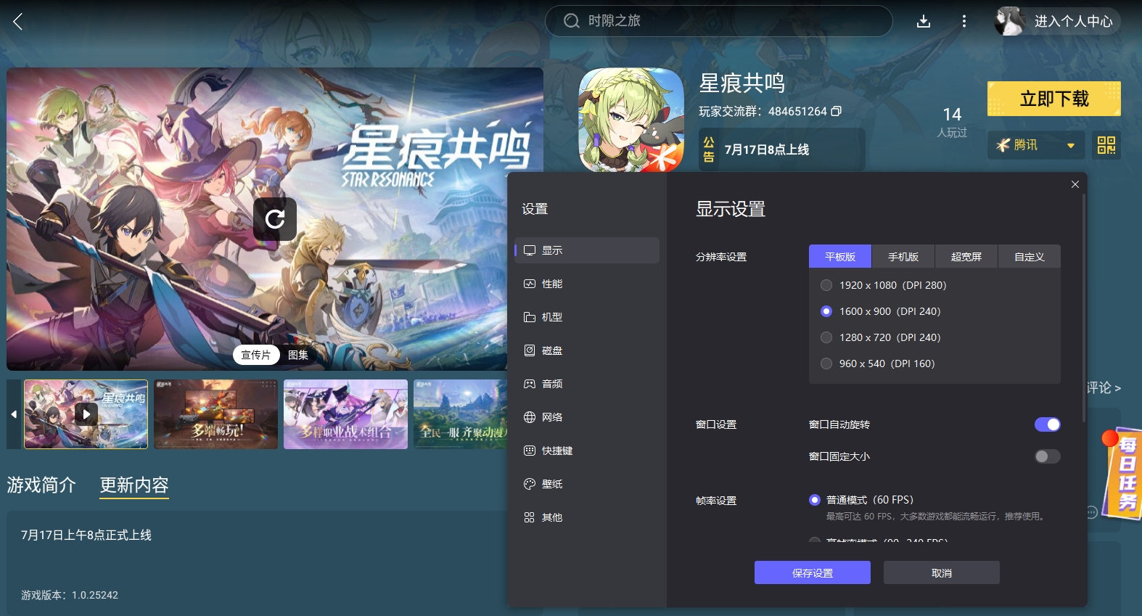Click the globe icon beside 网络

(x=530, y=417)
